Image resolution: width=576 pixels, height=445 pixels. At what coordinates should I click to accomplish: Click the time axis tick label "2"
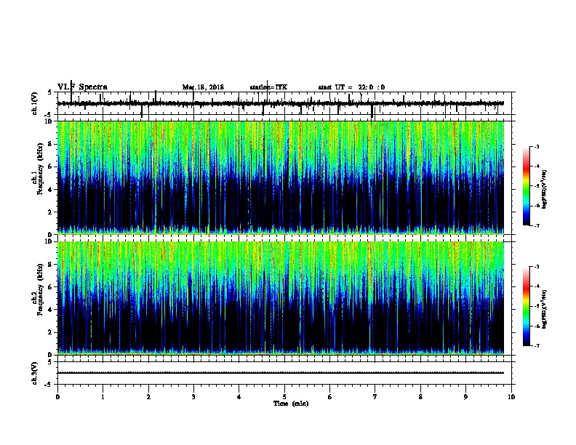pyautogui.click(x=148, y=396)
